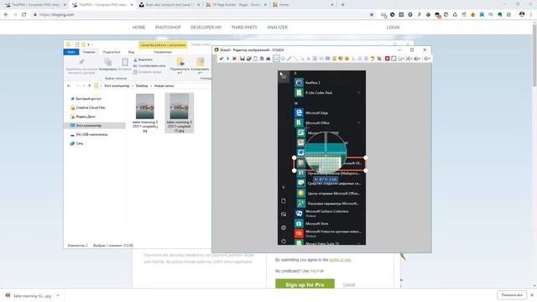Open the Файл tab in Explorer ribbon

pos(71,52)
